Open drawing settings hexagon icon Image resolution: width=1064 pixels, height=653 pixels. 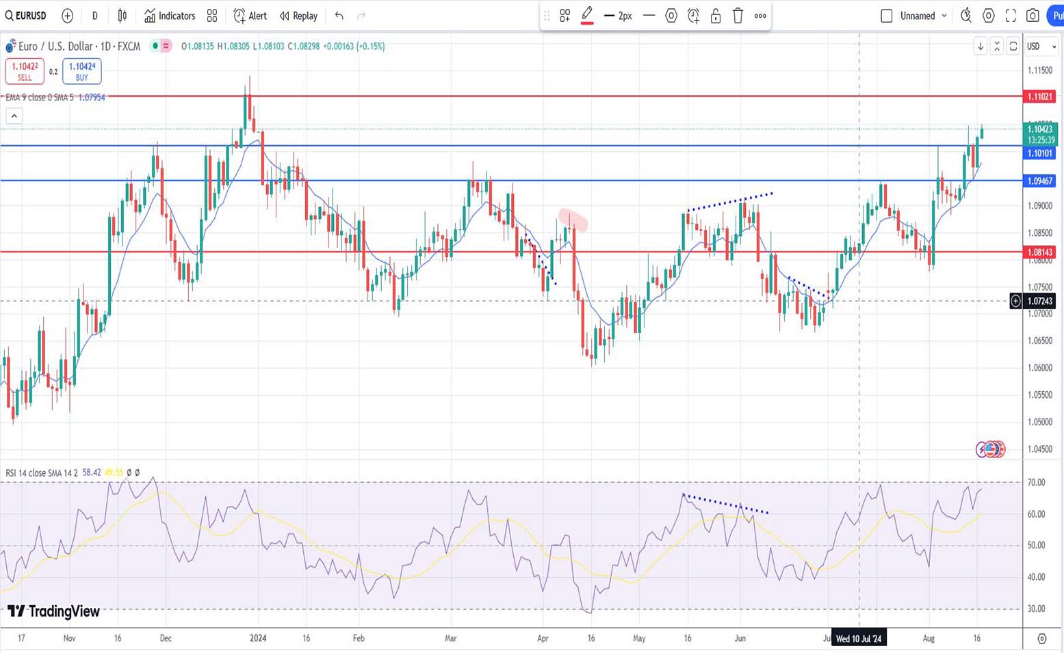[671, 16]
